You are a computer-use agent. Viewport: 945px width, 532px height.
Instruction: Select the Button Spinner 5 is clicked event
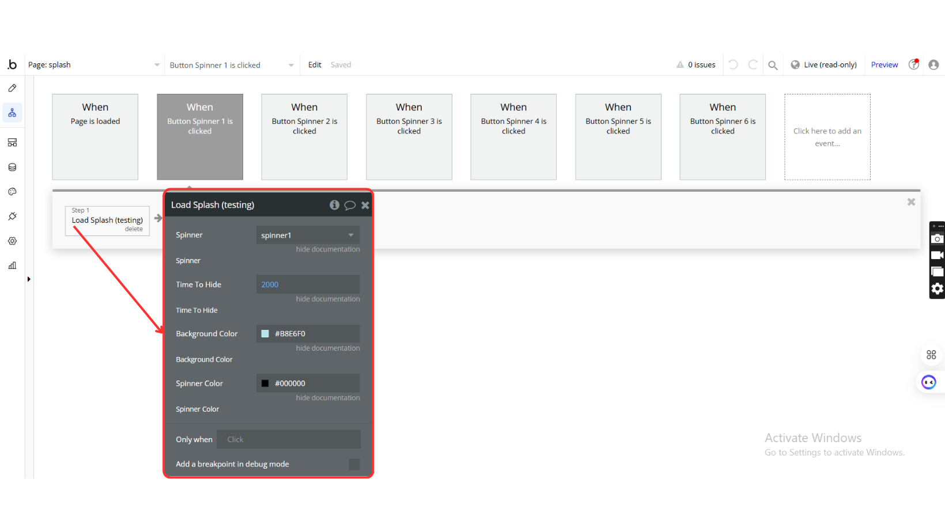[618, 137]
